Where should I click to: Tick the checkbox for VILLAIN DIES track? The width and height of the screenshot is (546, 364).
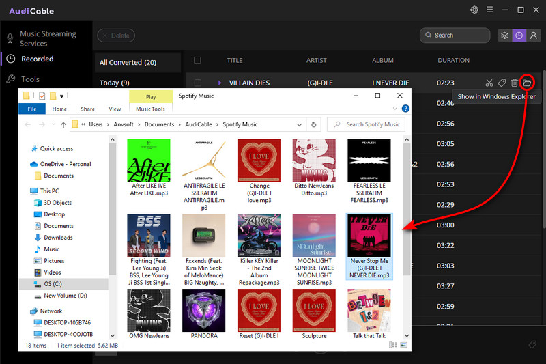point(197,83)
